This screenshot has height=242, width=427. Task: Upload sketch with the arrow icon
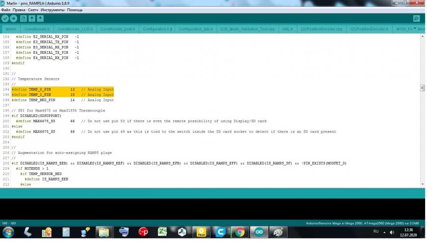(14, 19)
